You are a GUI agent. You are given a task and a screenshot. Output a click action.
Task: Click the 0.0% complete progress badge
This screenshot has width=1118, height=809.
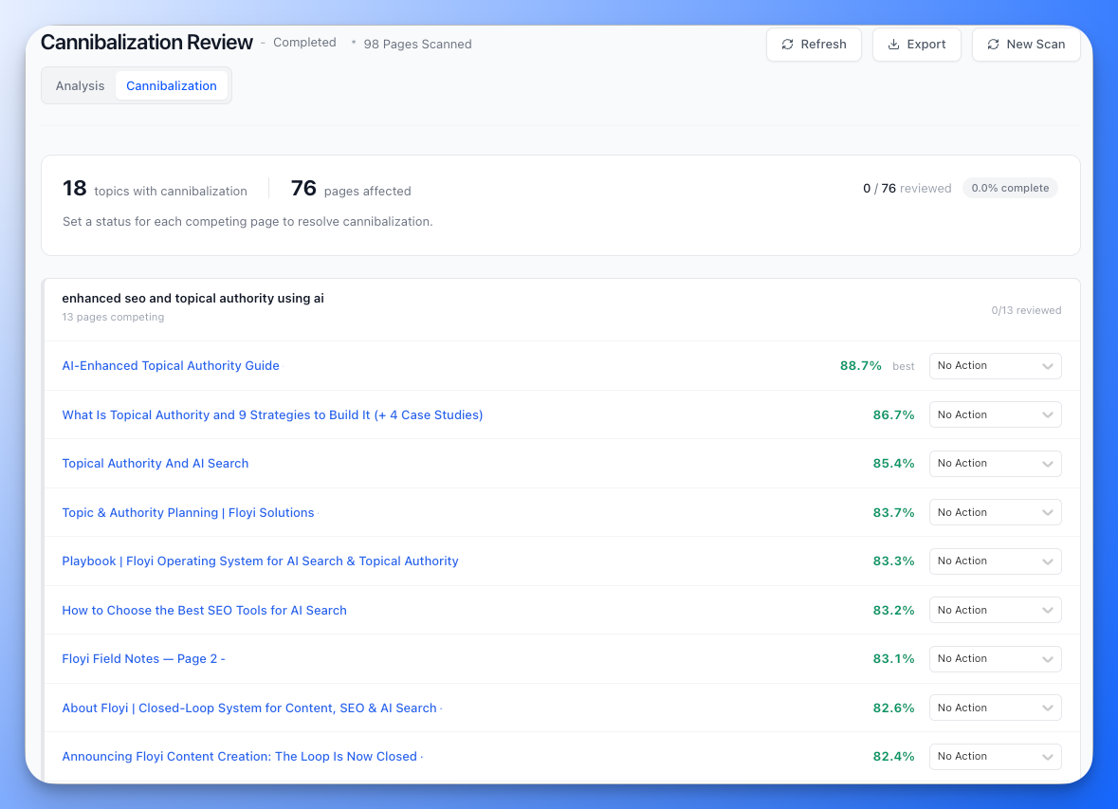click(x=1010, y=188)
